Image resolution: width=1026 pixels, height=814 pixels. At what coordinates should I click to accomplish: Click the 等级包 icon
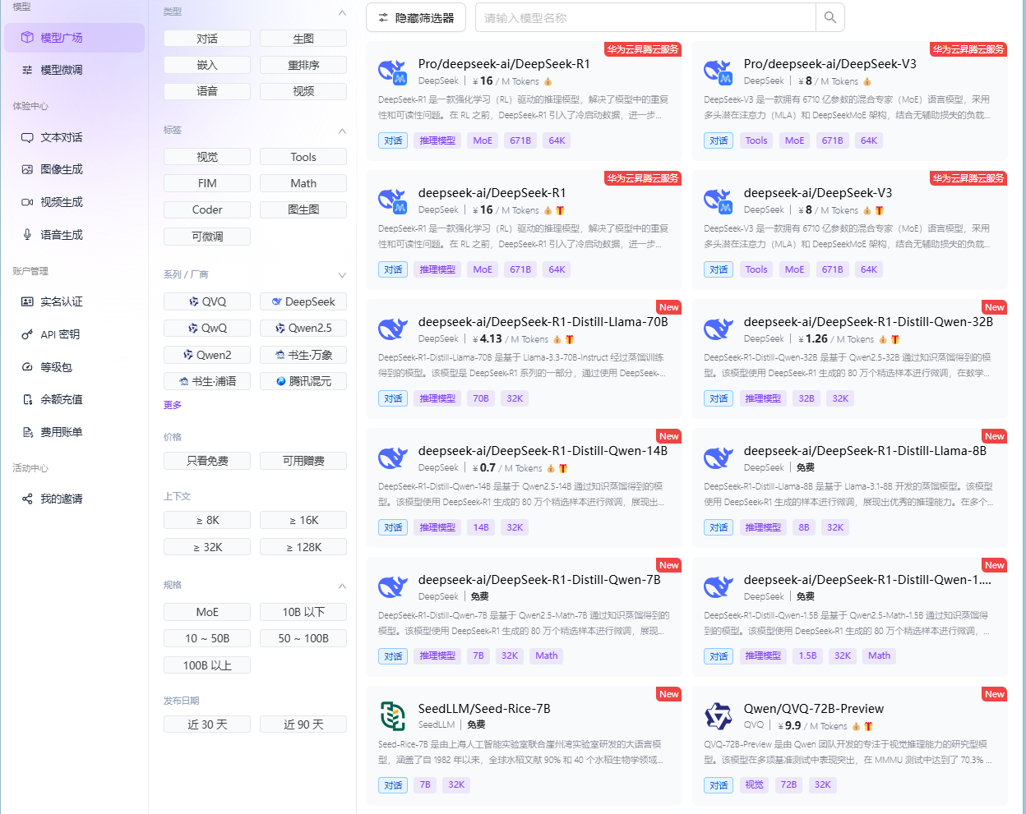click(x=27, y=367)
